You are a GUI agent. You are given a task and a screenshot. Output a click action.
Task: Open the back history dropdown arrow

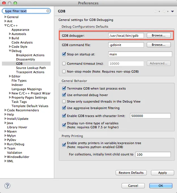coord(159,12)
